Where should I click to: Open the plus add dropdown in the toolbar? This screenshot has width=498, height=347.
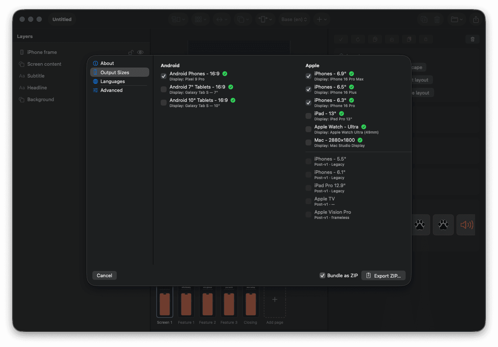(x=321, y=19)
